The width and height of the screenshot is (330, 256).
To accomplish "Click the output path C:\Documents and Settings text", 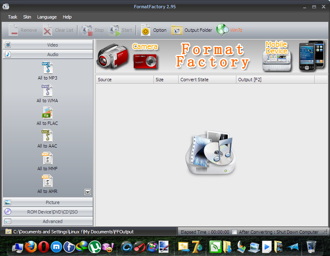I will [73, 232].
